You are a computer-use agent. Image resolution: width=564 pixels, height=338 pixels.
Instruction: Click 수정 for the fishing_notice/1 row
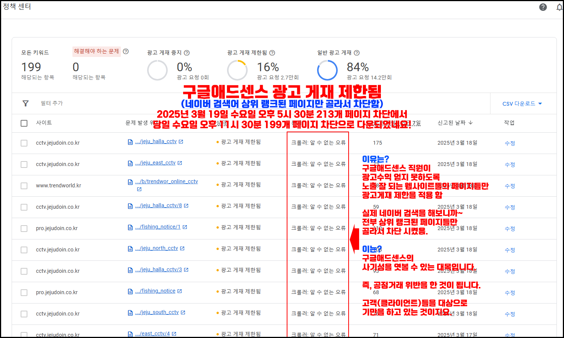point(510,229)
